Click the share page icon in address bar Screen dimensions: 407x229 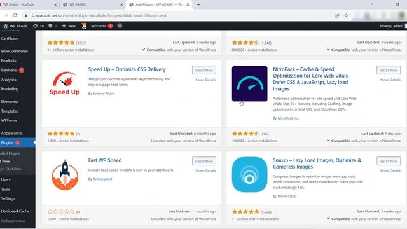pos(337,15)
